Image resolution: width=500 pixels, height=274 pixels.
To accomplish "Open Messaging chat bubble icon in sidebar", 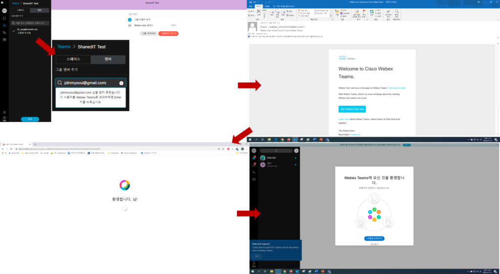I will (4, 17).
